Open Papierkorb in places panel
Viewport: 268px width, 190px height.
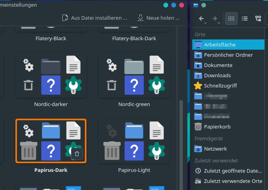(229, 127)
